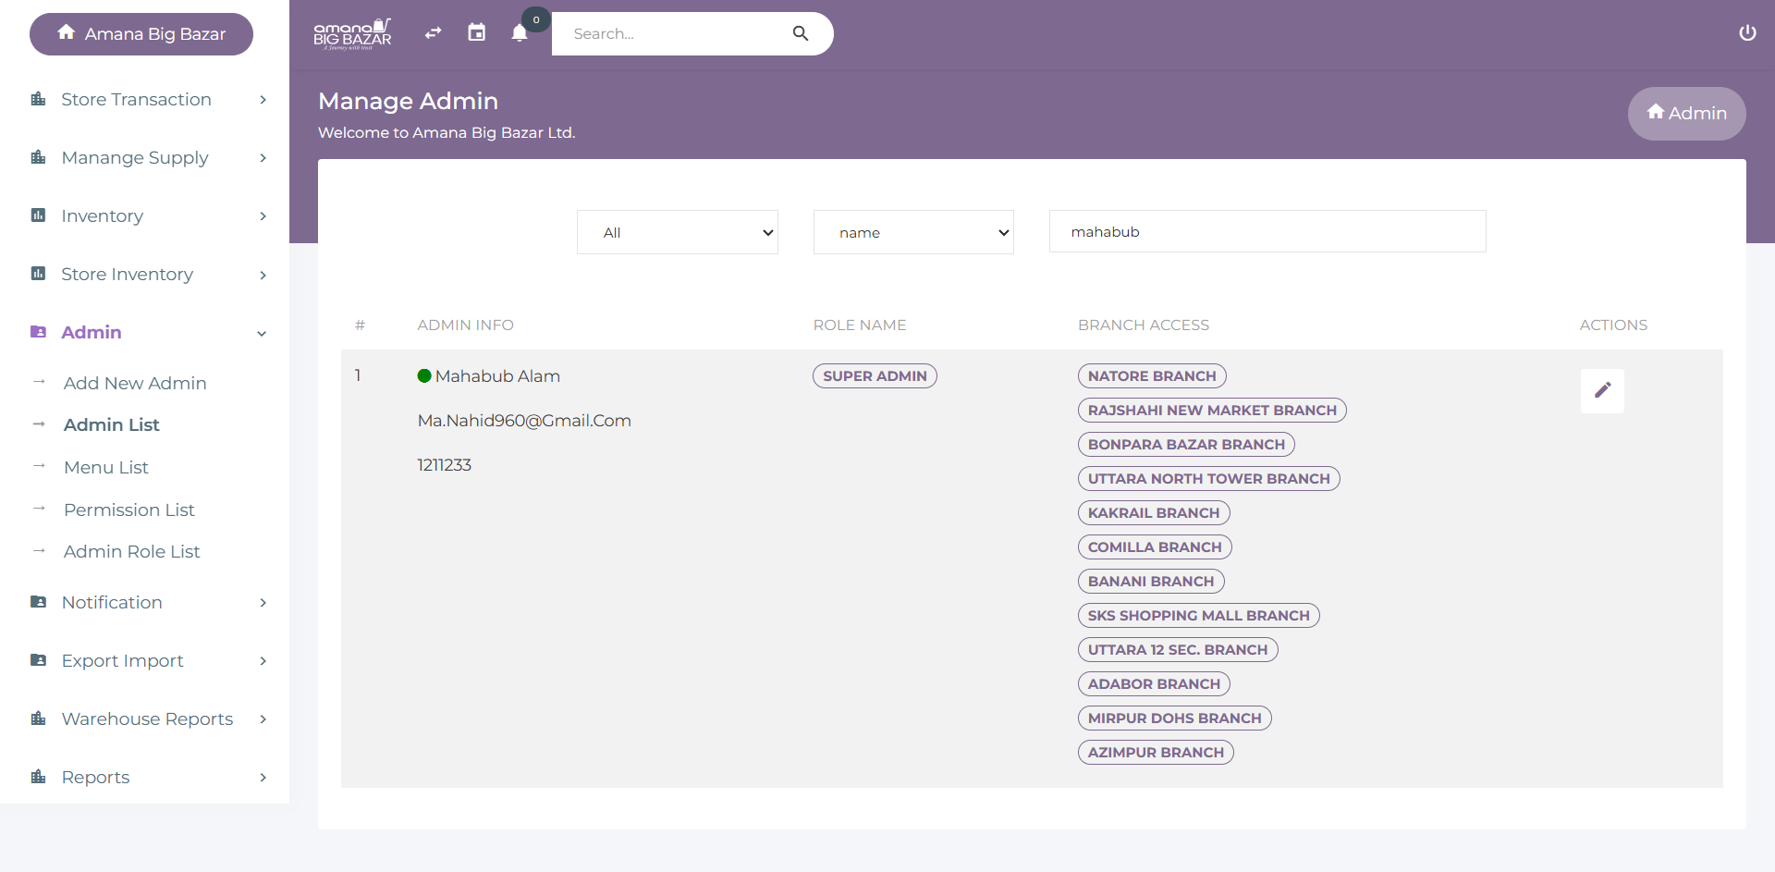The image size is (1775, 872).
Task: Click the Admin sidebar icon
Action: [x=38, y=332]
